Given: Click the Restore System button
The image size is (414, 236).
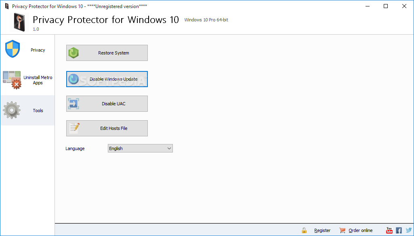Looking at the screenshot, I should 107,53.
